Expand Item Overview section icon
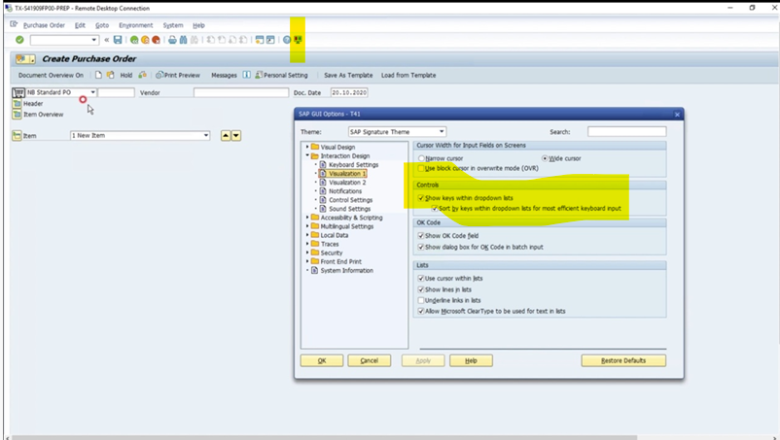The height and width of the screenshot is (440, 780). 17,115
